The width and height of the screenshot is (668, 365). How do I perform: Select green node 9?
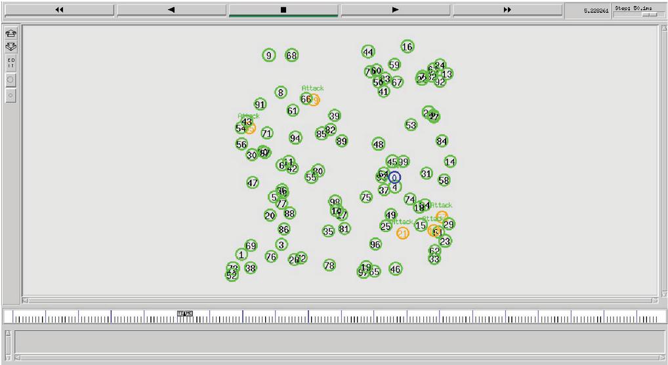(268, 56)
